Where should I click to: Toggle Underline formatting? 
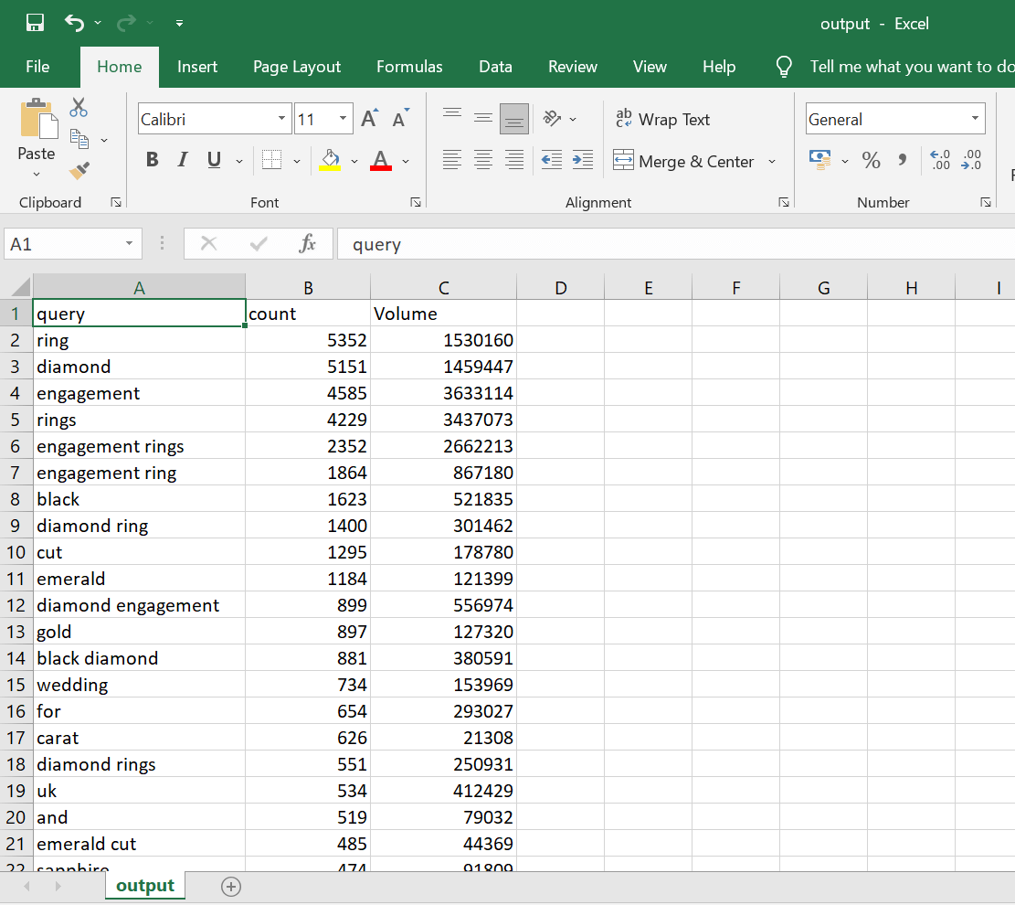[x=215, y=159]
